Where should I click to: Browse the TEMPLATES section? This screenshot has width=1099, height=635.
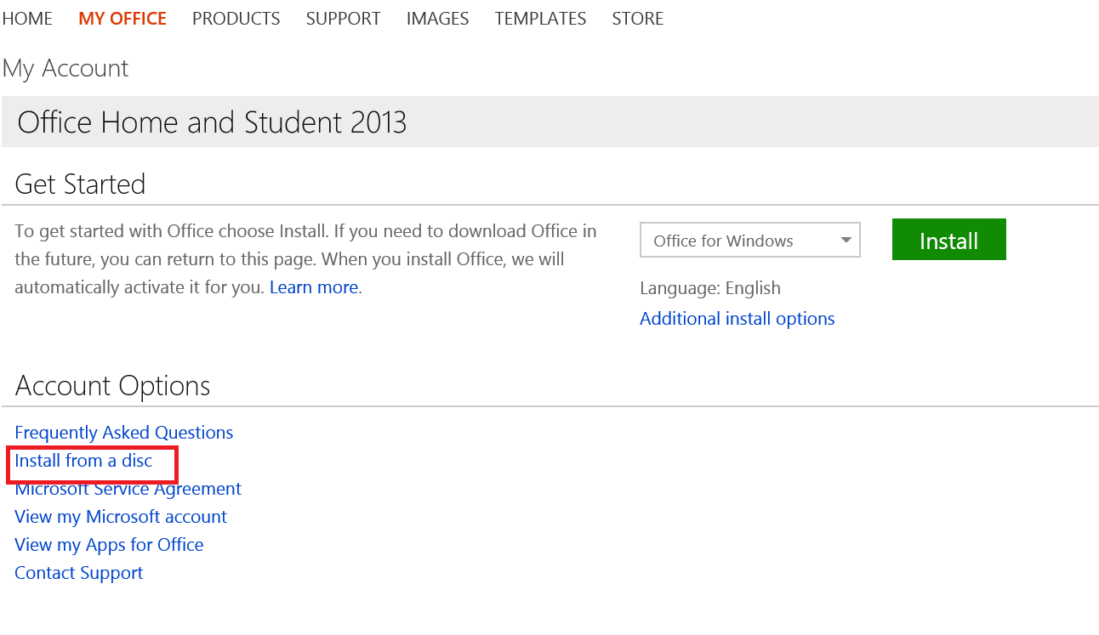pyautogui.click(x=540, y=18)
